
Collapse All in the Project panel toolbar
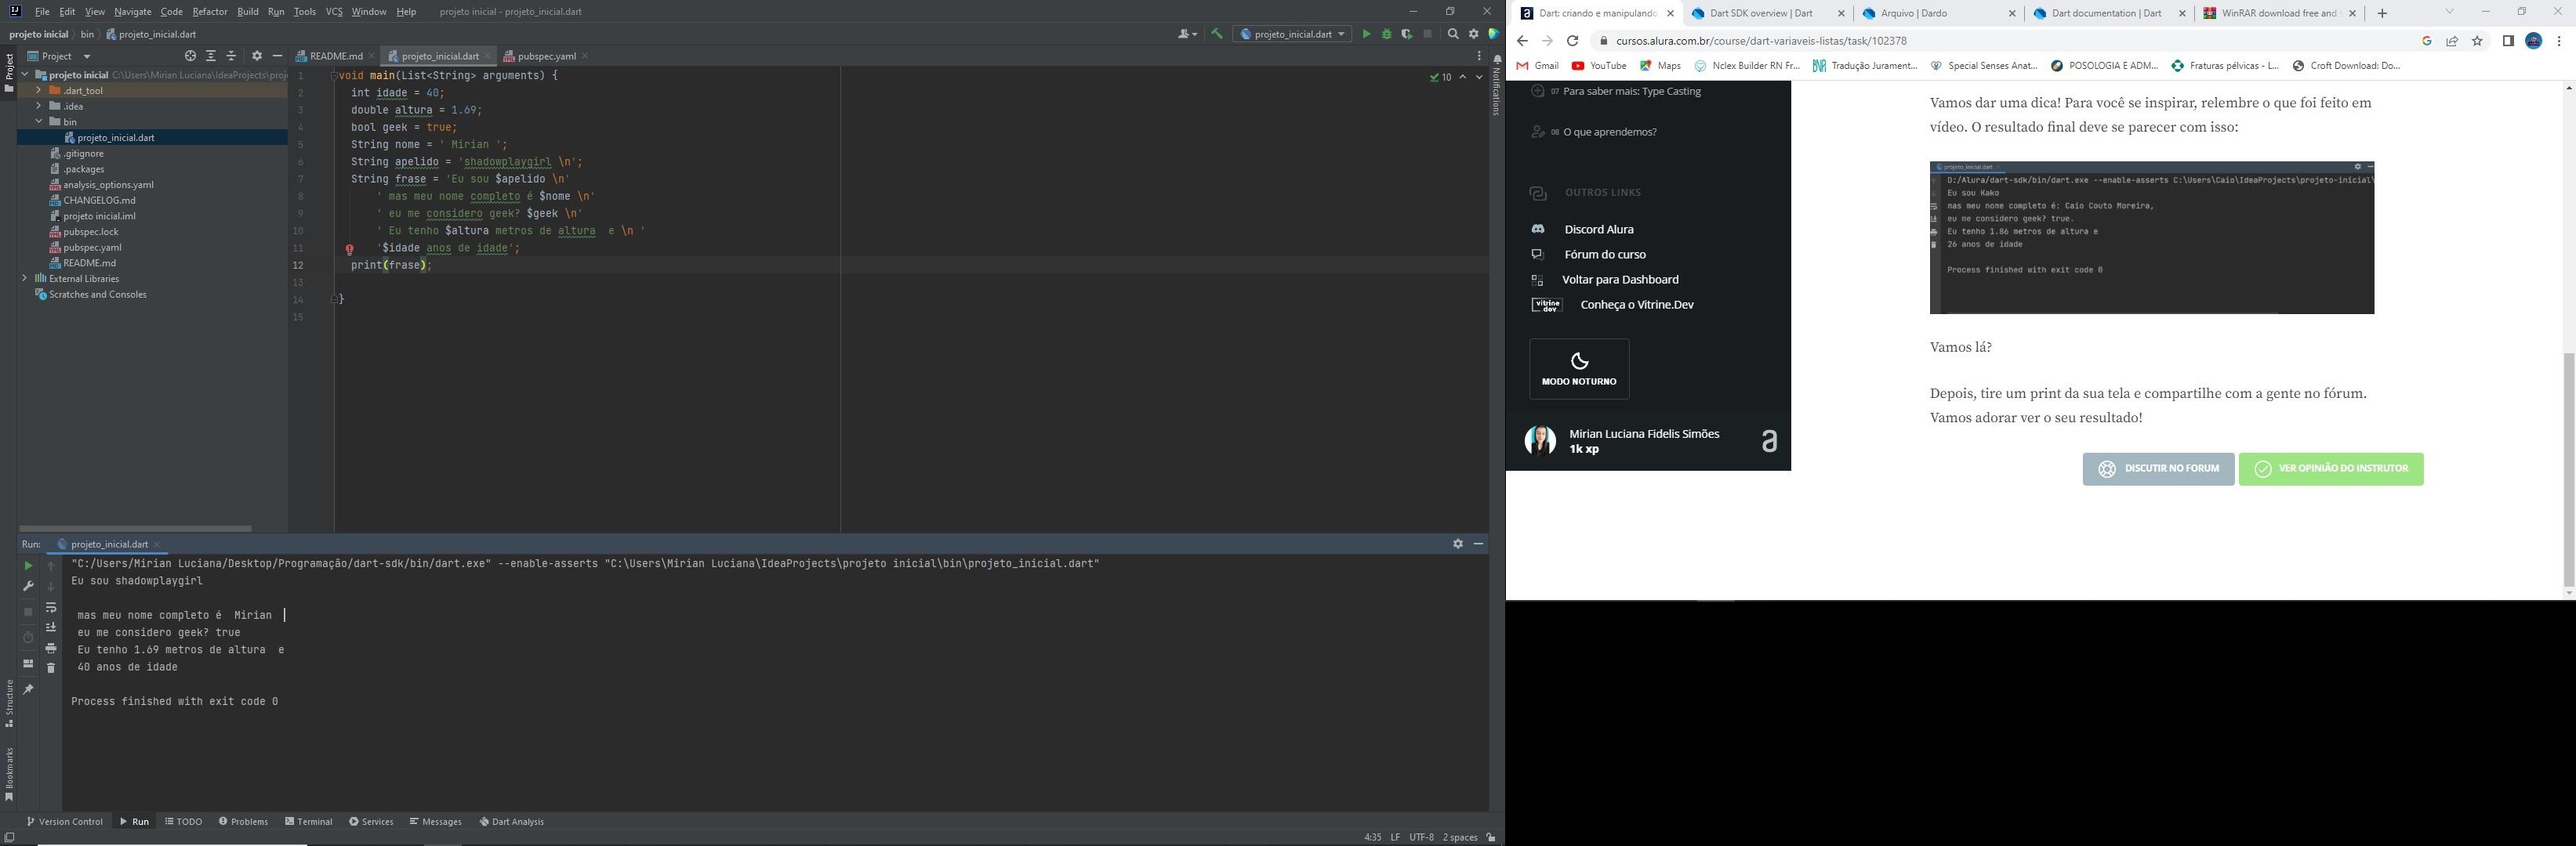pos(231,56)
